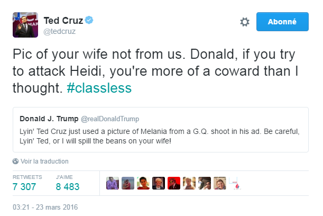This screenshot has width=323, height=216.
Task: Open the eighth liker avatar thumbnail
Action: tap(220, 183)
